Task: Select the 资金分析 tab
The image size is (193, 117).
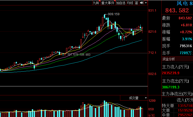Action: click(169, 59)
